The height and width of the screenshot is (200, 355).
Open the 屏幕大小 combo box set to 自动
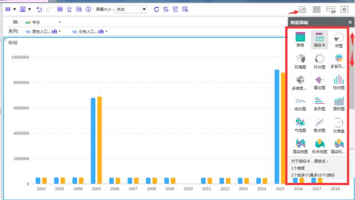[x=131, y=9]
